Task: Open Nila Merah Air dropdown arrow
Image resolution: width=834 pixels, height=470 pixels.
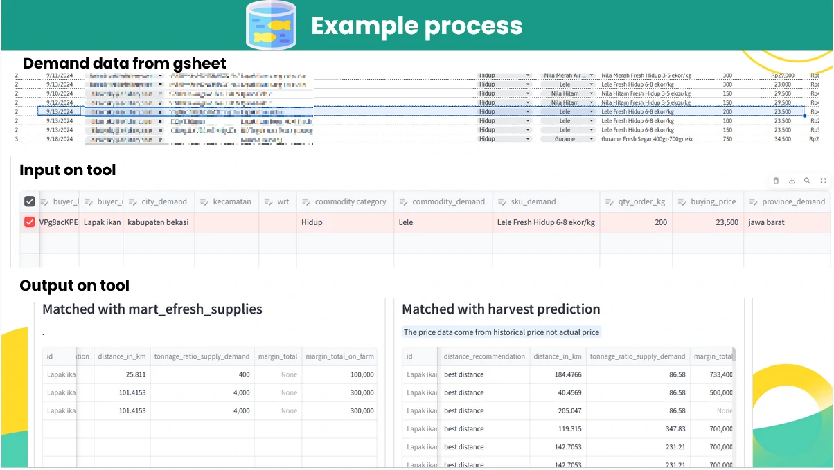Action: (592, 75)
